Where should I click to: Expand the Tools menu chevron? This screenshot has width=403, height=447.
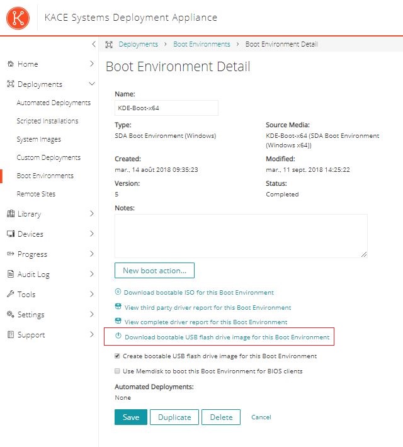pos(91,294)
